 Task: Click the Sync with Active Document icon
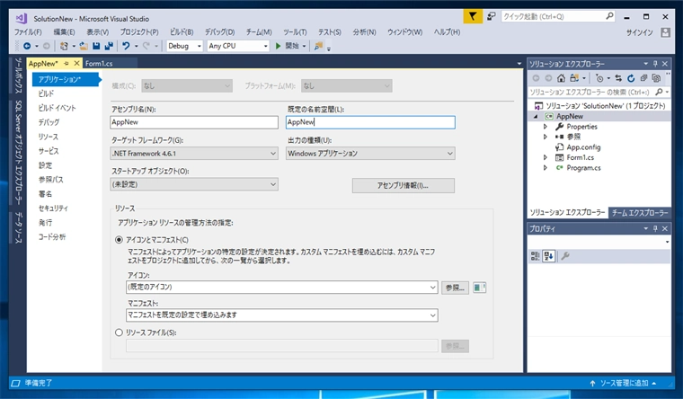[x=618, y=78]
